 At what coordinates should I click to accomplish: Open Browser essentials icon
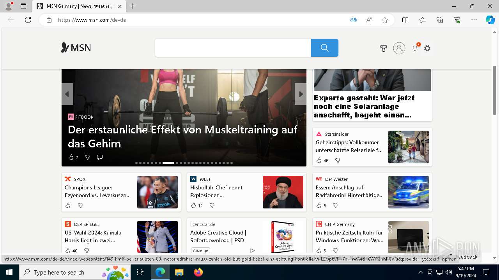pyautogui.click(x=457, y=20)
